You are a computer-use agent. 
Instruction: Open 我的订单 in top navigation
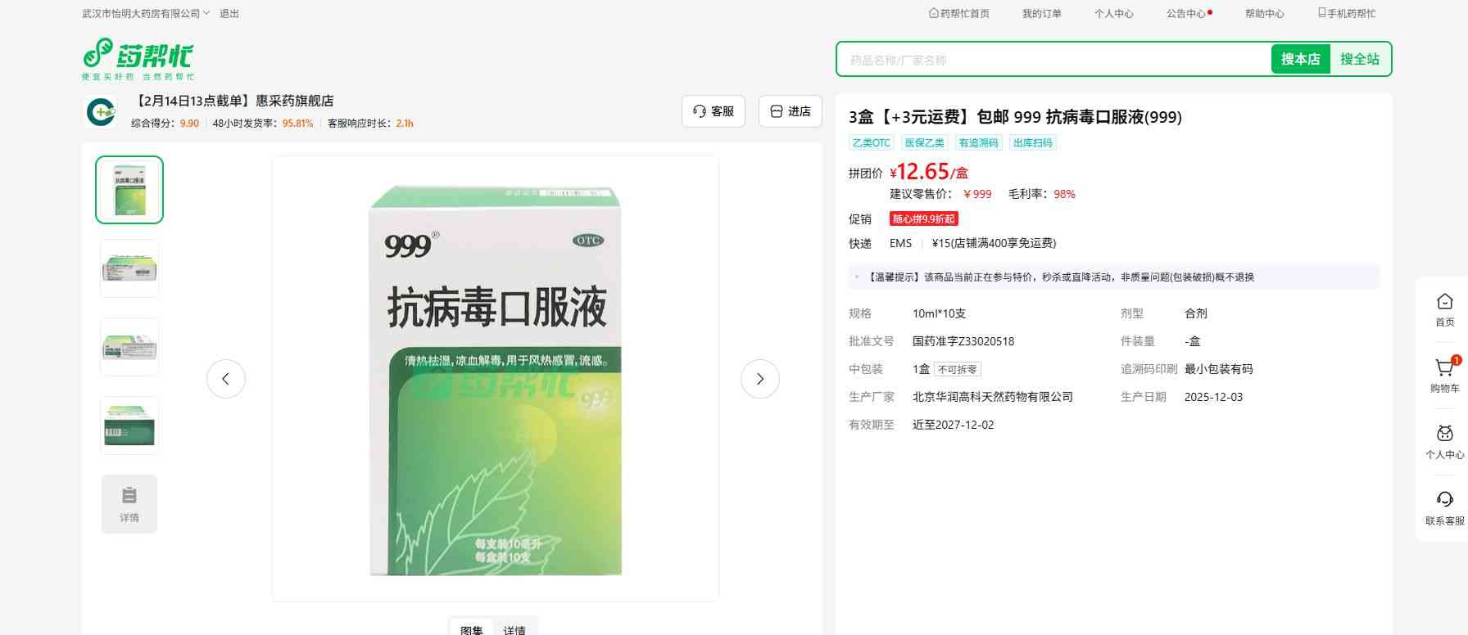click(x=1041, y=14)
